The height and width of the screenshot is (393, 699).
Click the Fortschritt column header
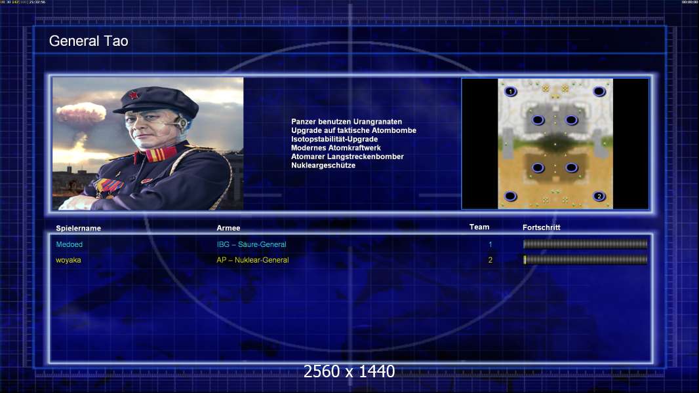(x=541, y=227)
